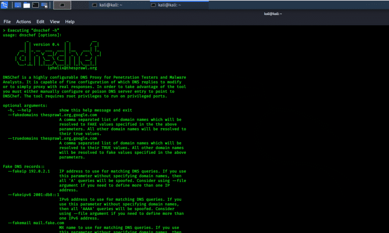Click the show desktop icon in panel
Image resolution: width=389 pixels, height=233 pixels.
(18, 5)
